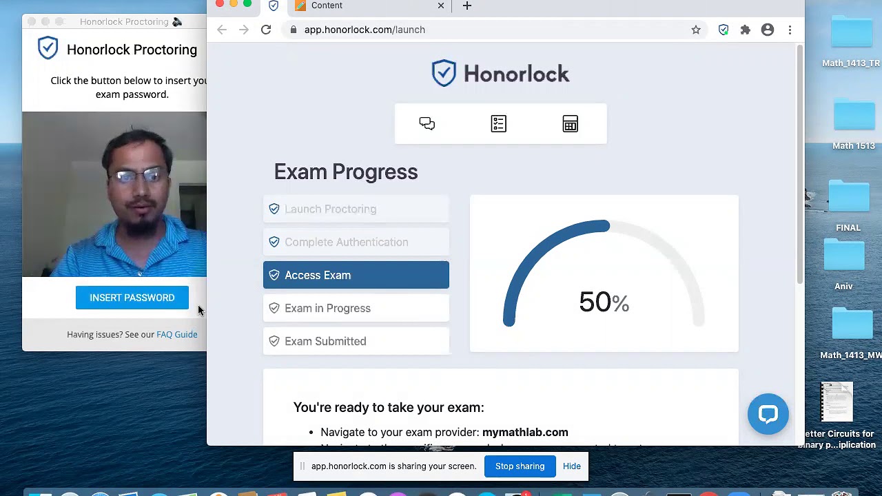Click the webcam preview in Honorlock Proctoring window
The width and height of the screenshot is (882, 496).
pos(114,194)
